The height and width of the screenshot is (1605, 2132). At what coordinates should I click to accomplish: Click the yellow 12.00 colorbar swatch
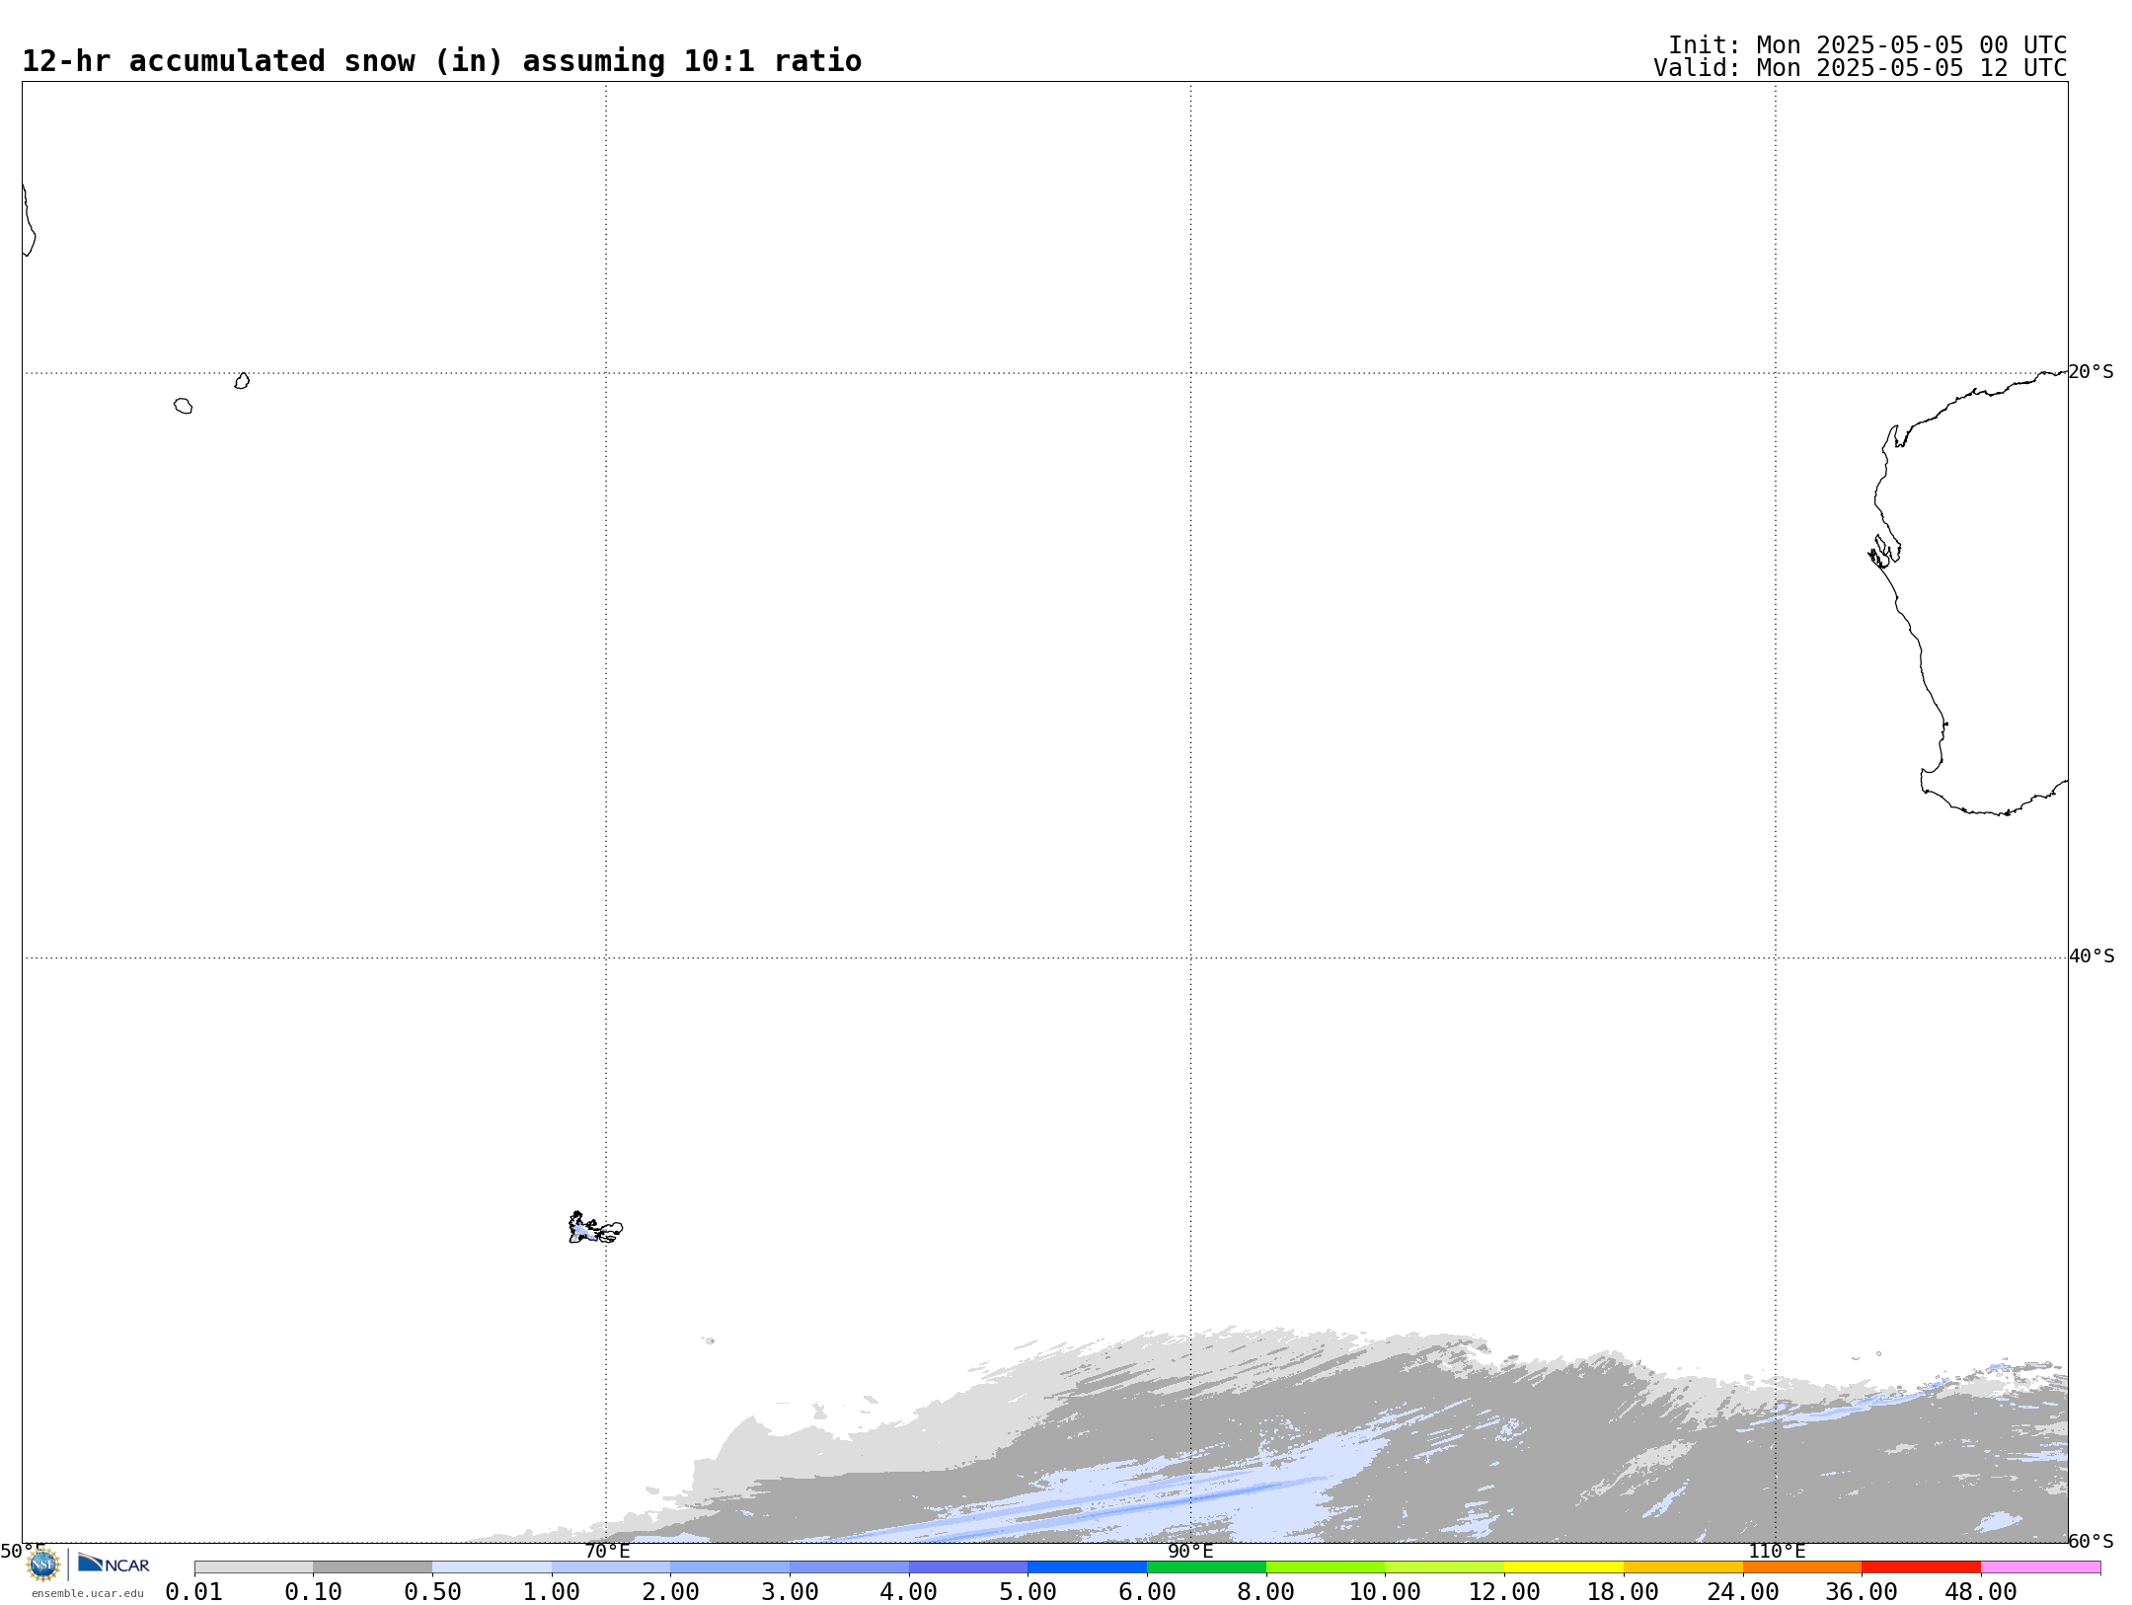1563,1567
